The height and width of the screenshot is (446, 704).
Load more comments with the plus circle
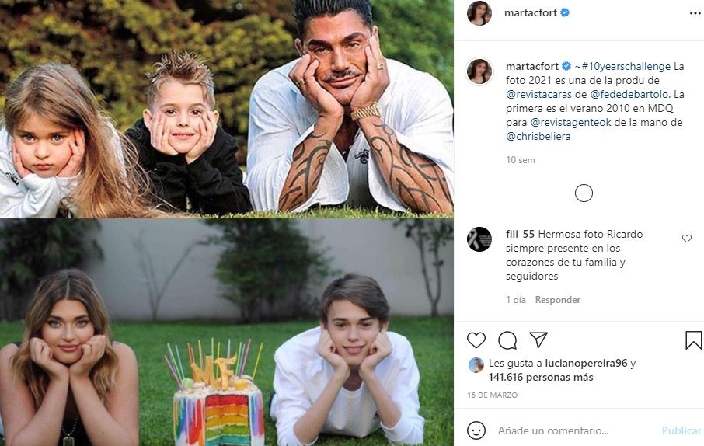584,193
